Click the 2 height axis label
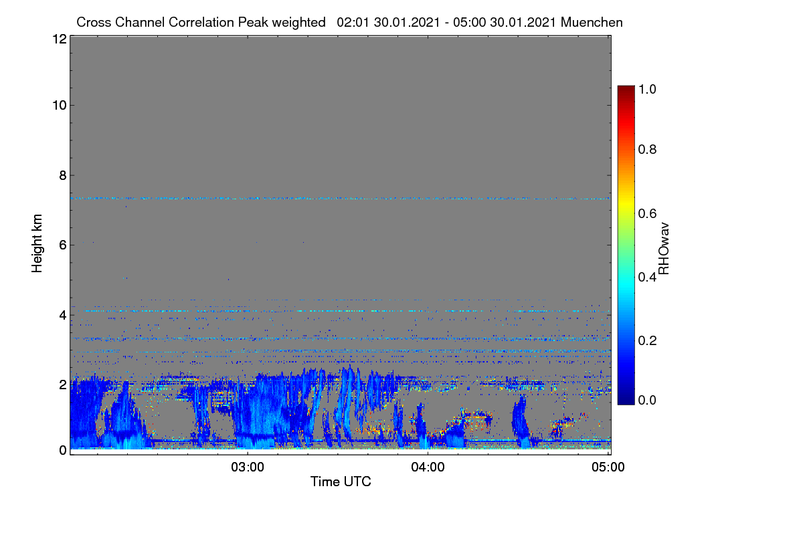 [62, 385]
